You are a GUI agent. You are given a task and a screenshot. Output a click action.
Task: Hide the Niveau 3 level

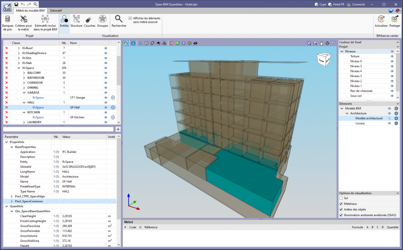point(392,76)
